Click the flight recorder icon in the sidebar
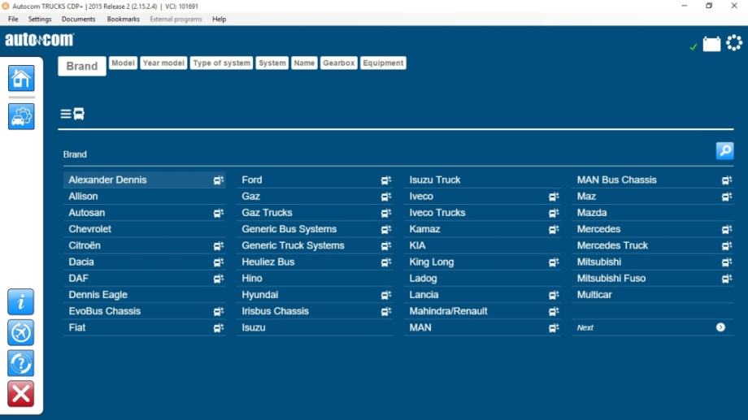The height and width of the screenshot is (420, 748). click(21, 333)
